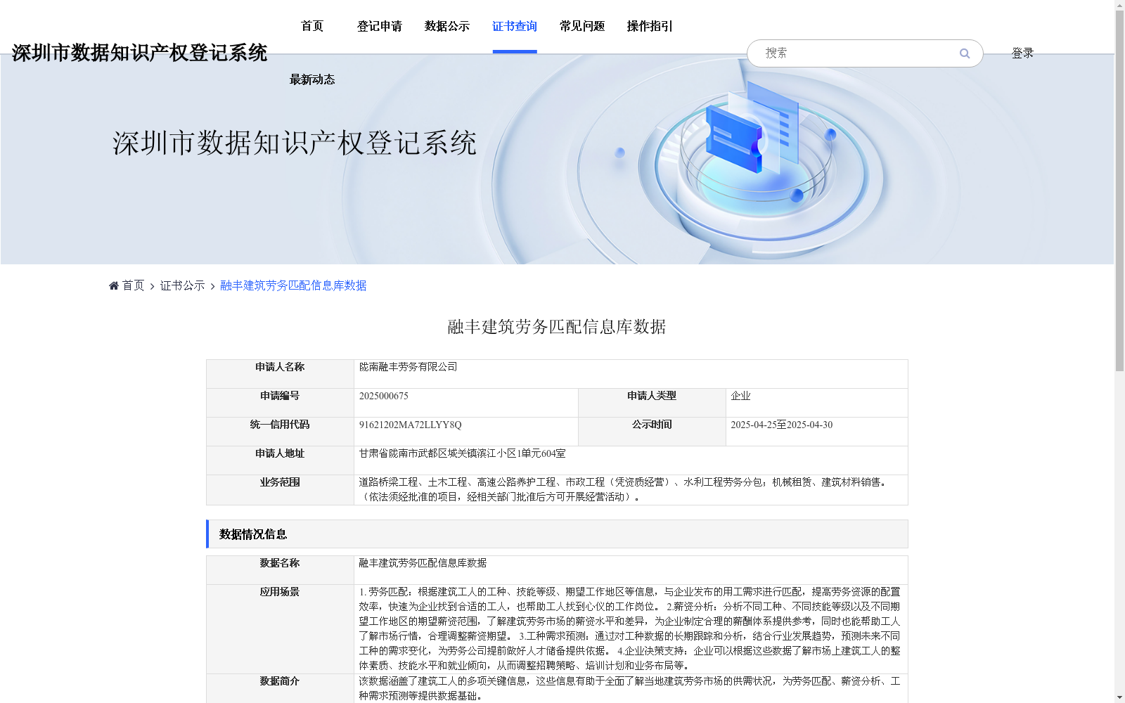Click the scrollbar down arrow
The width and height of the screenshot is (1125, 703).
1119,697
